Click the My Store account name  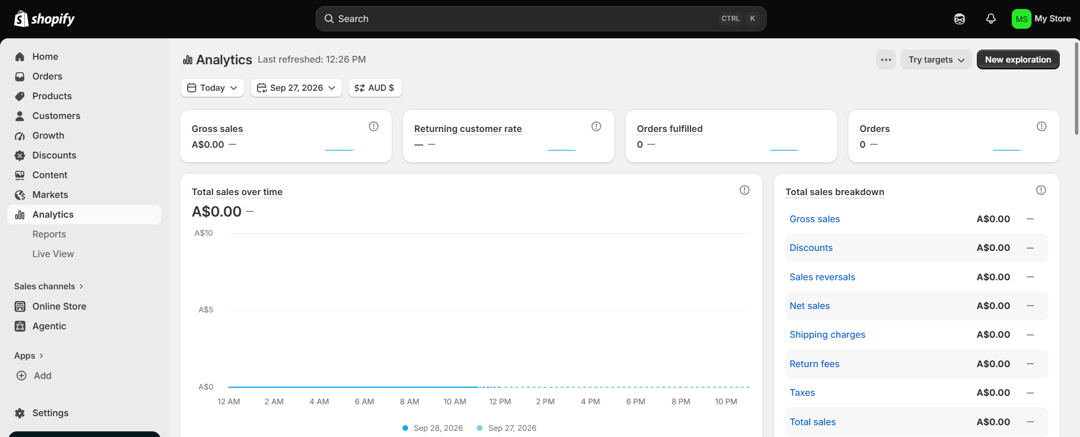pos(1052,19)
